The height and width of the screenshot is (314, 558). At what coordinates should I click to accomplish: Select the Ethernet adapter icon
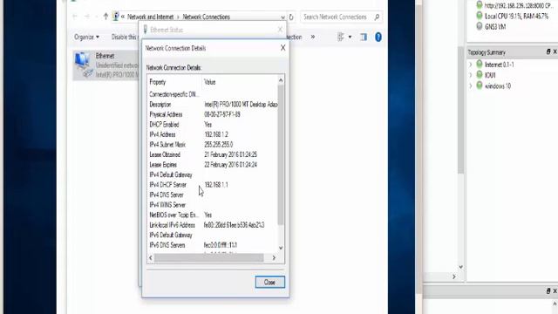pos(83,64)
